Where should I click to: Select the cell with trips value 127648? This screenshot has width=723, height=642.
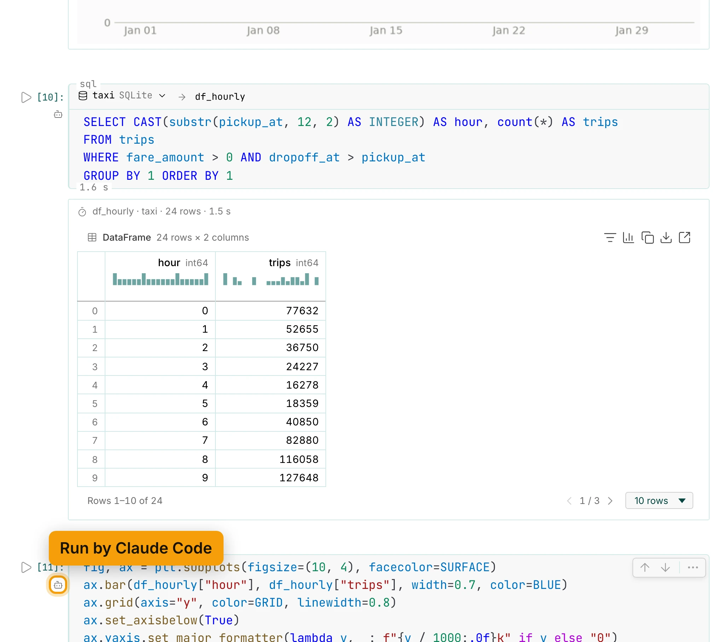[271, 478]
